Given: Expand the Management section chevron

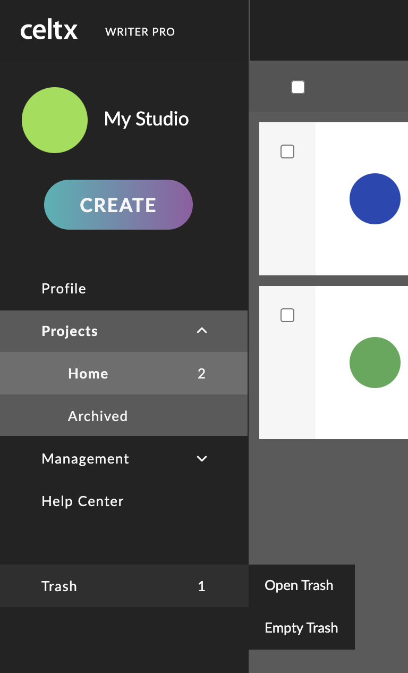Looking at the screenshot, I should [x=202, y=458].
